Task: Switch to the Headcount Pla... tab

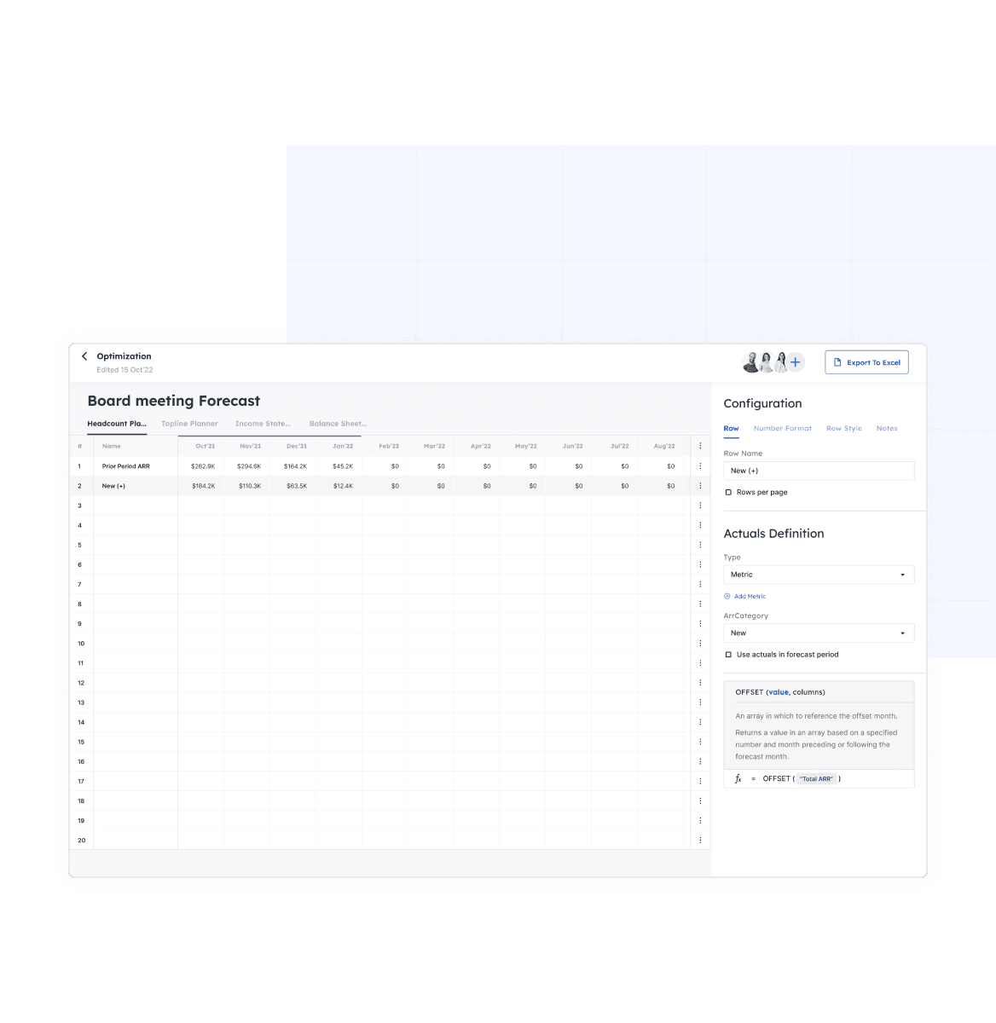Action: point(117,424)
